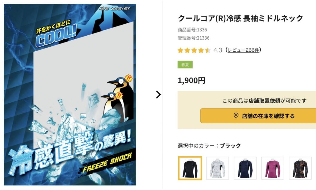
Task: Click the COOL! logo in banner
Action: 56,37
